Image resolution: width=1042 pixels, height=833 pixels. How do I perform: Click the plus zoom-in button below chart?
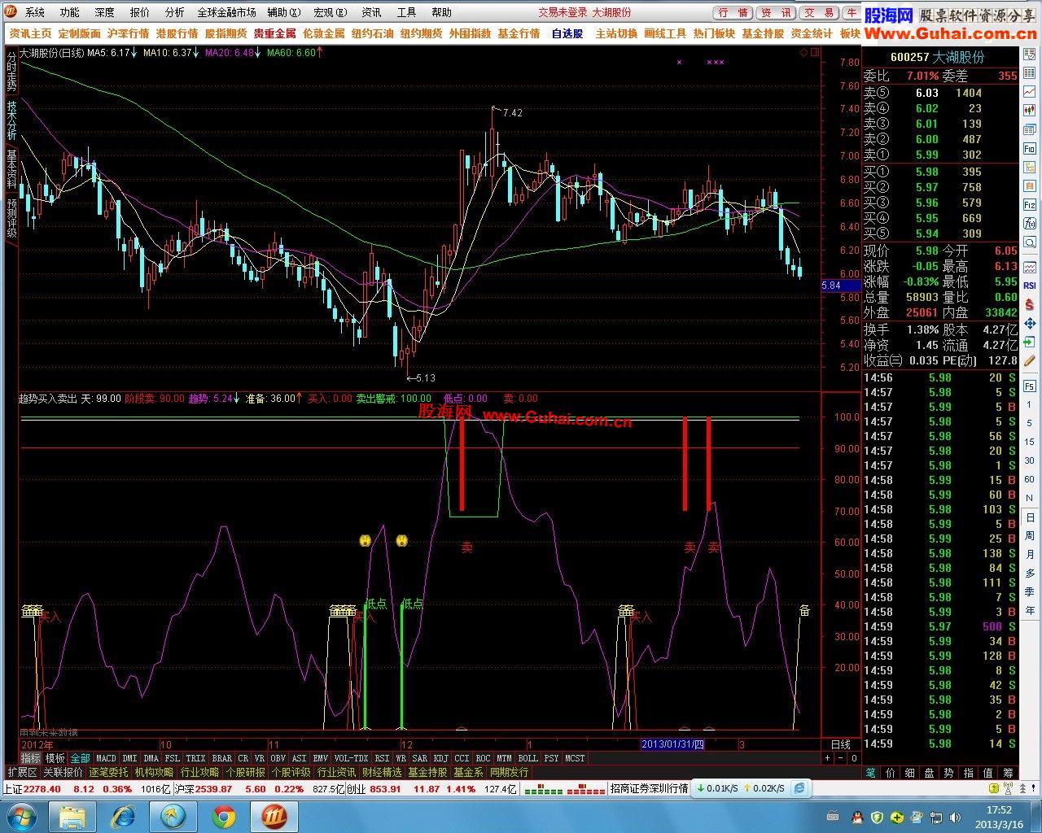[827, 758]
